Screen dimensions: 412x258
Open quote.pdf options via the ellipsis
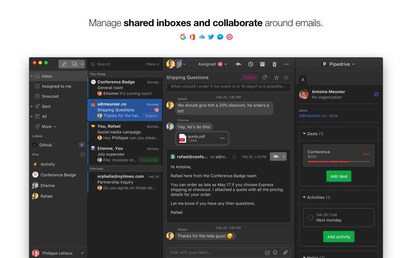tap(222, 138)
